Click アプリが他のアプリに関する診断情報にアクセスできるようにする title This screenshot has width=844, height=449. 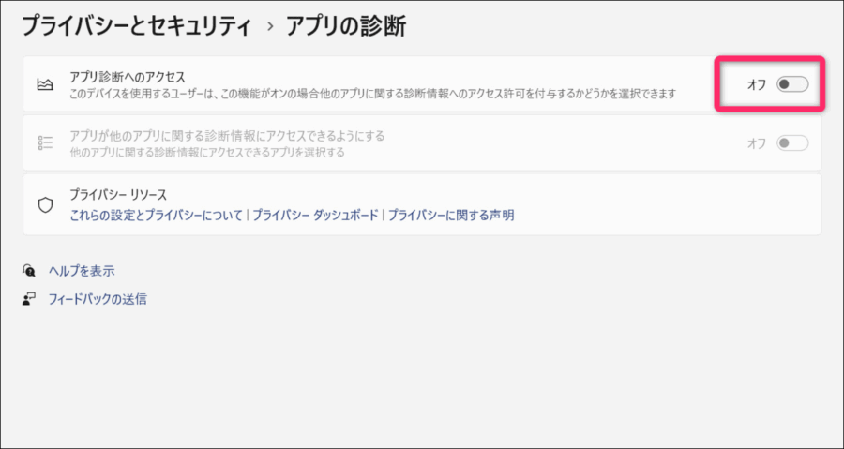coord(227,136)
